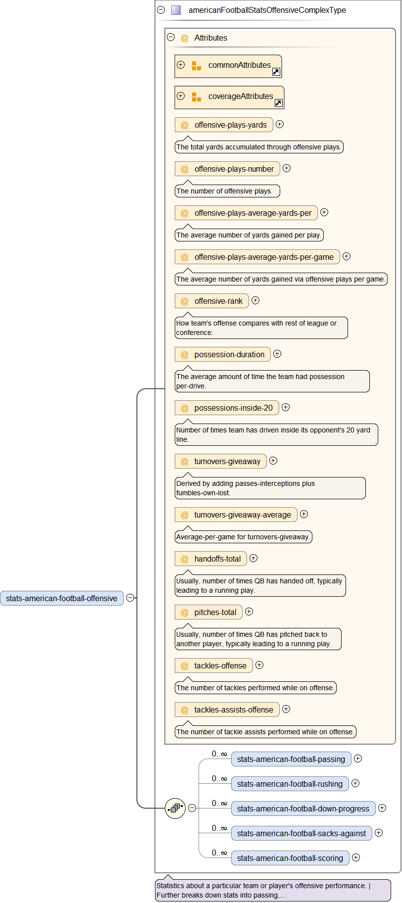Click the coverageAttributes group icon

point(197,97)
